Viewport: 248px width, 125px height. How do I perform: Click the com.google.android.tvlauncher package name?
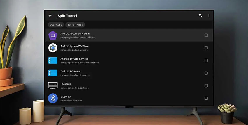point(75,75)
